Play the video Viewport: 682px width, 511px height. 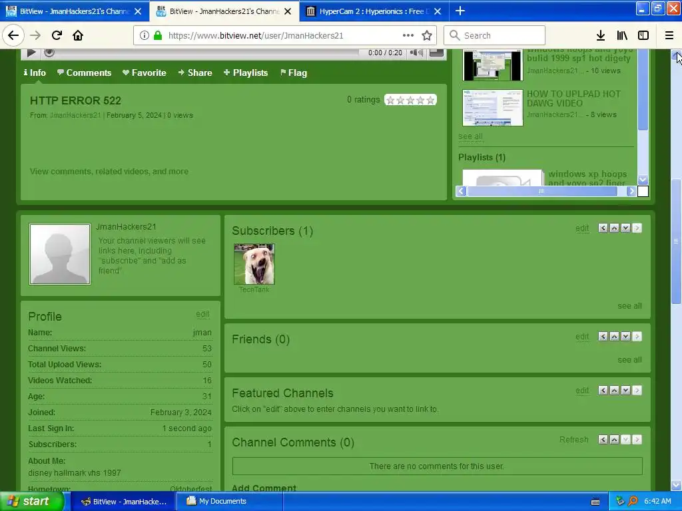click(x=31, y=53)
